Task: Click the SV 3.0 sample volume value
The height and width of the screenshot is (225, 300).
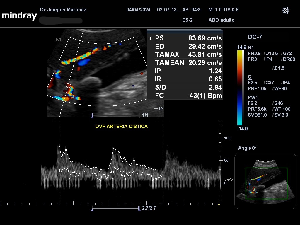Action: pos(281,115)
